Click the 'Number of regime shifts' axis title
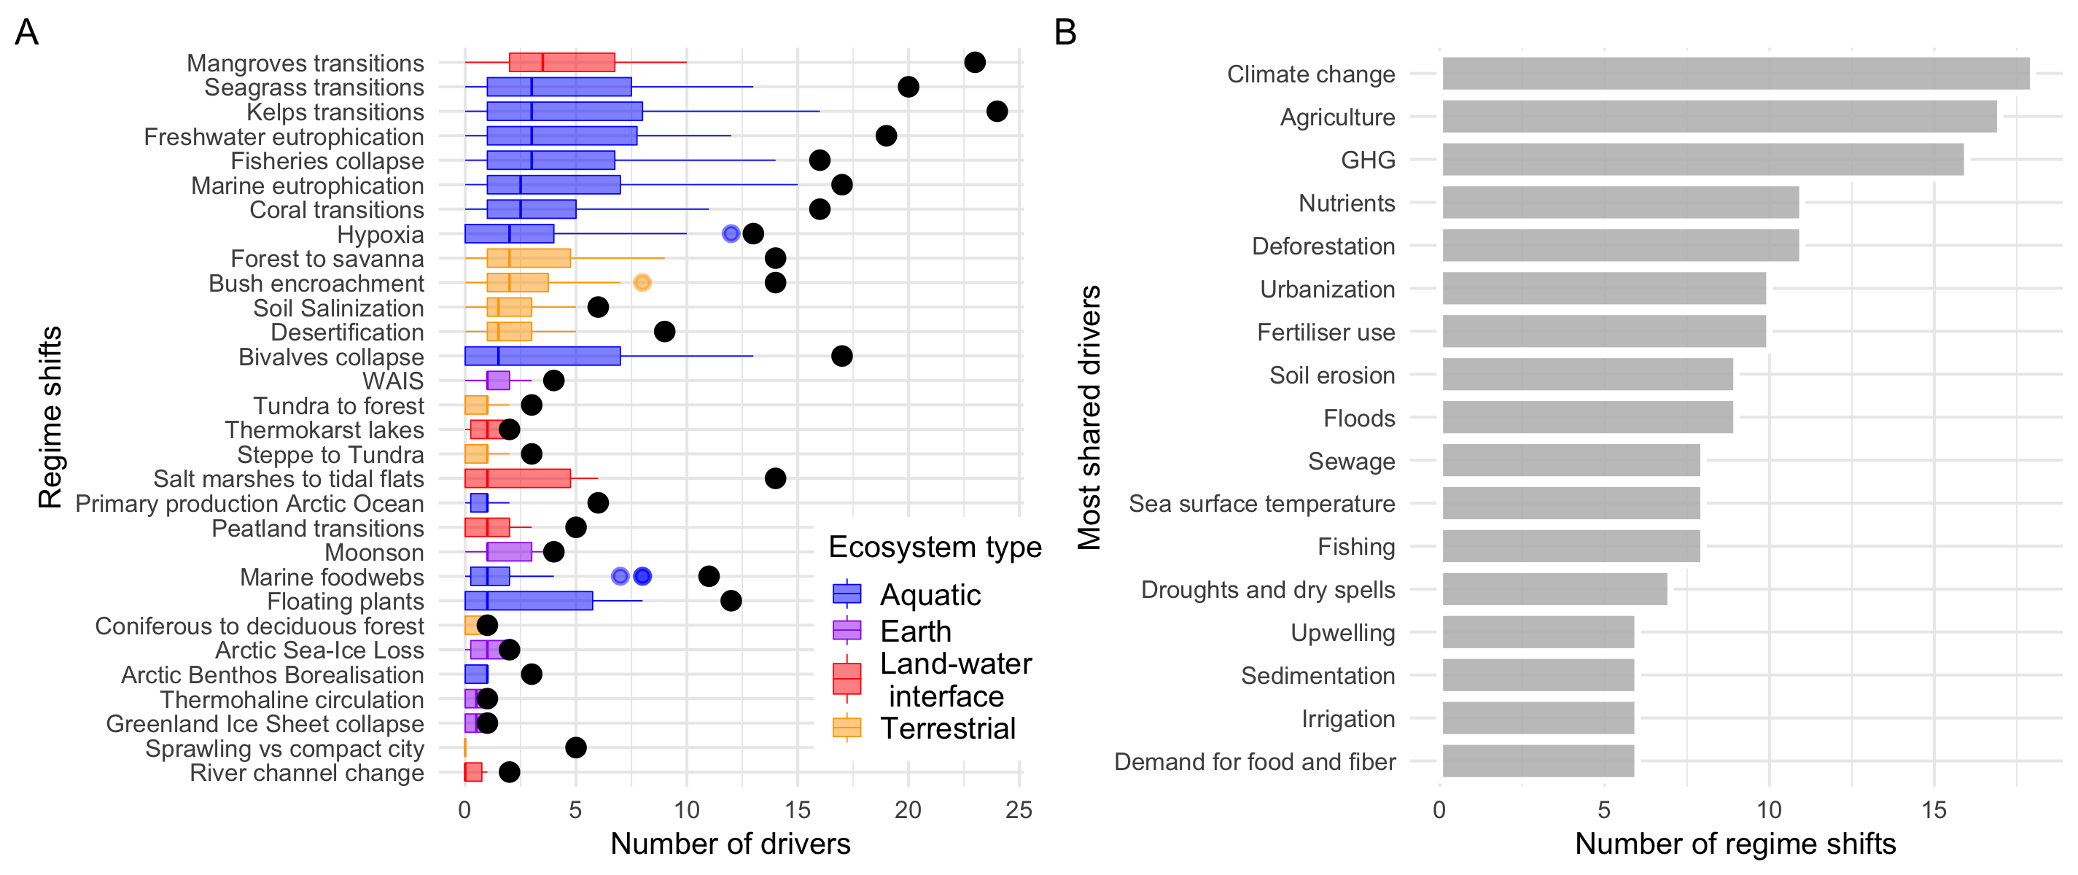The image size is (2078, 875). (1735, 844)
